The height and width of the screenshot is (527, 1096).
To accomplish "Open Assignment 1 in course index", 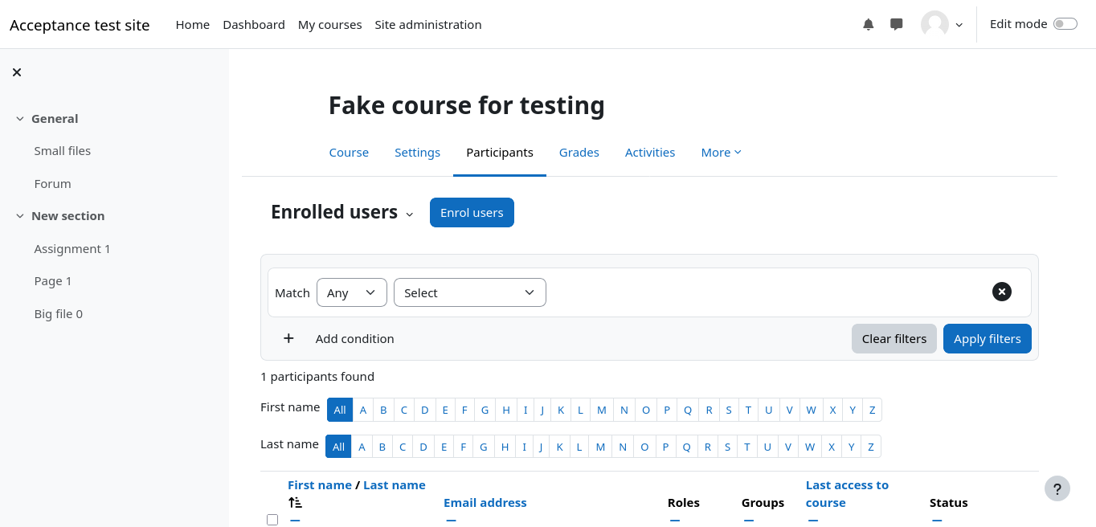I will click(72, 249).
